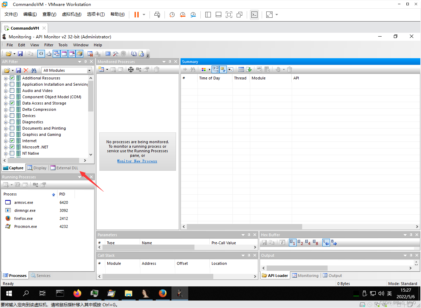421x308 pixels.
Task: Select 1-byte grouping icon in Hex Buffer
Action: point(293,242)
